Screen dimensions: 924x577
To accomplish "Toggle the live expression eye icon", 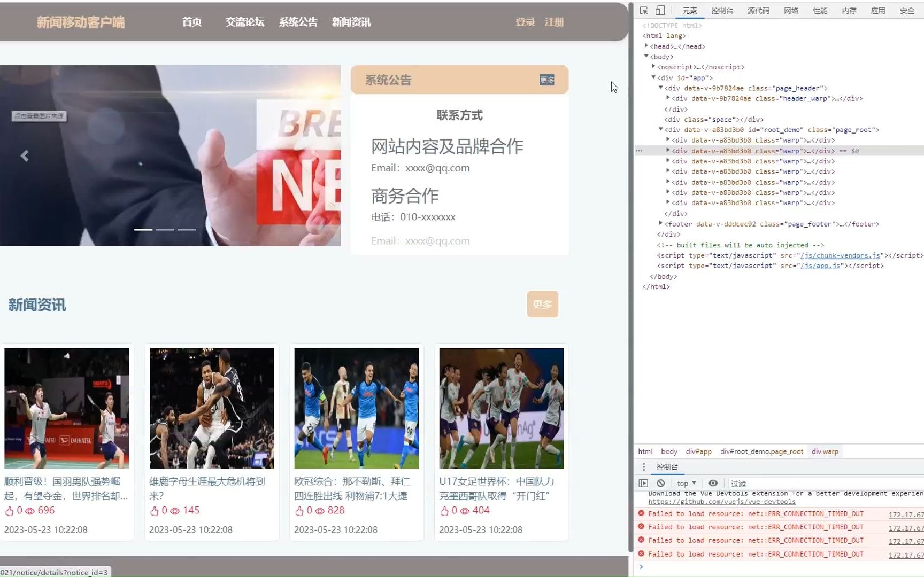I will [713, 483].
